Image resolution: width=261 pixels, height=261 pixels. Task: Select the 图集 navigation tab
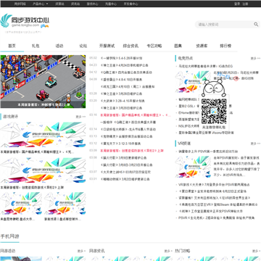tap(178, 46)
